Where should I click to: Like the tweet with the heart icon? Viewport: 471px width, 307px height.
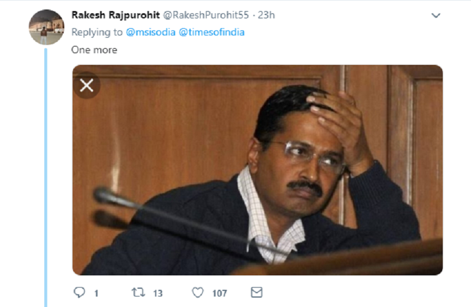(198, 292)
